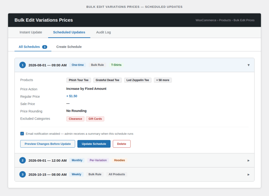269x196 pixels.
Task: Open the WooCommerce breadcrumb link
Action: pyautogui.click(x=206, y=20)
